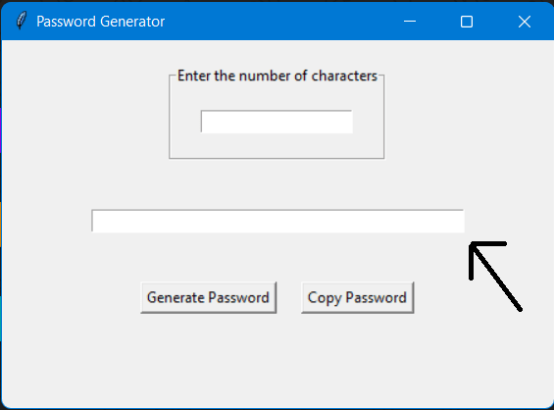This screenshot has height=410, width=554.
Task: Click the hand-drawn black arrow annotation
Action: pos(495,277)
